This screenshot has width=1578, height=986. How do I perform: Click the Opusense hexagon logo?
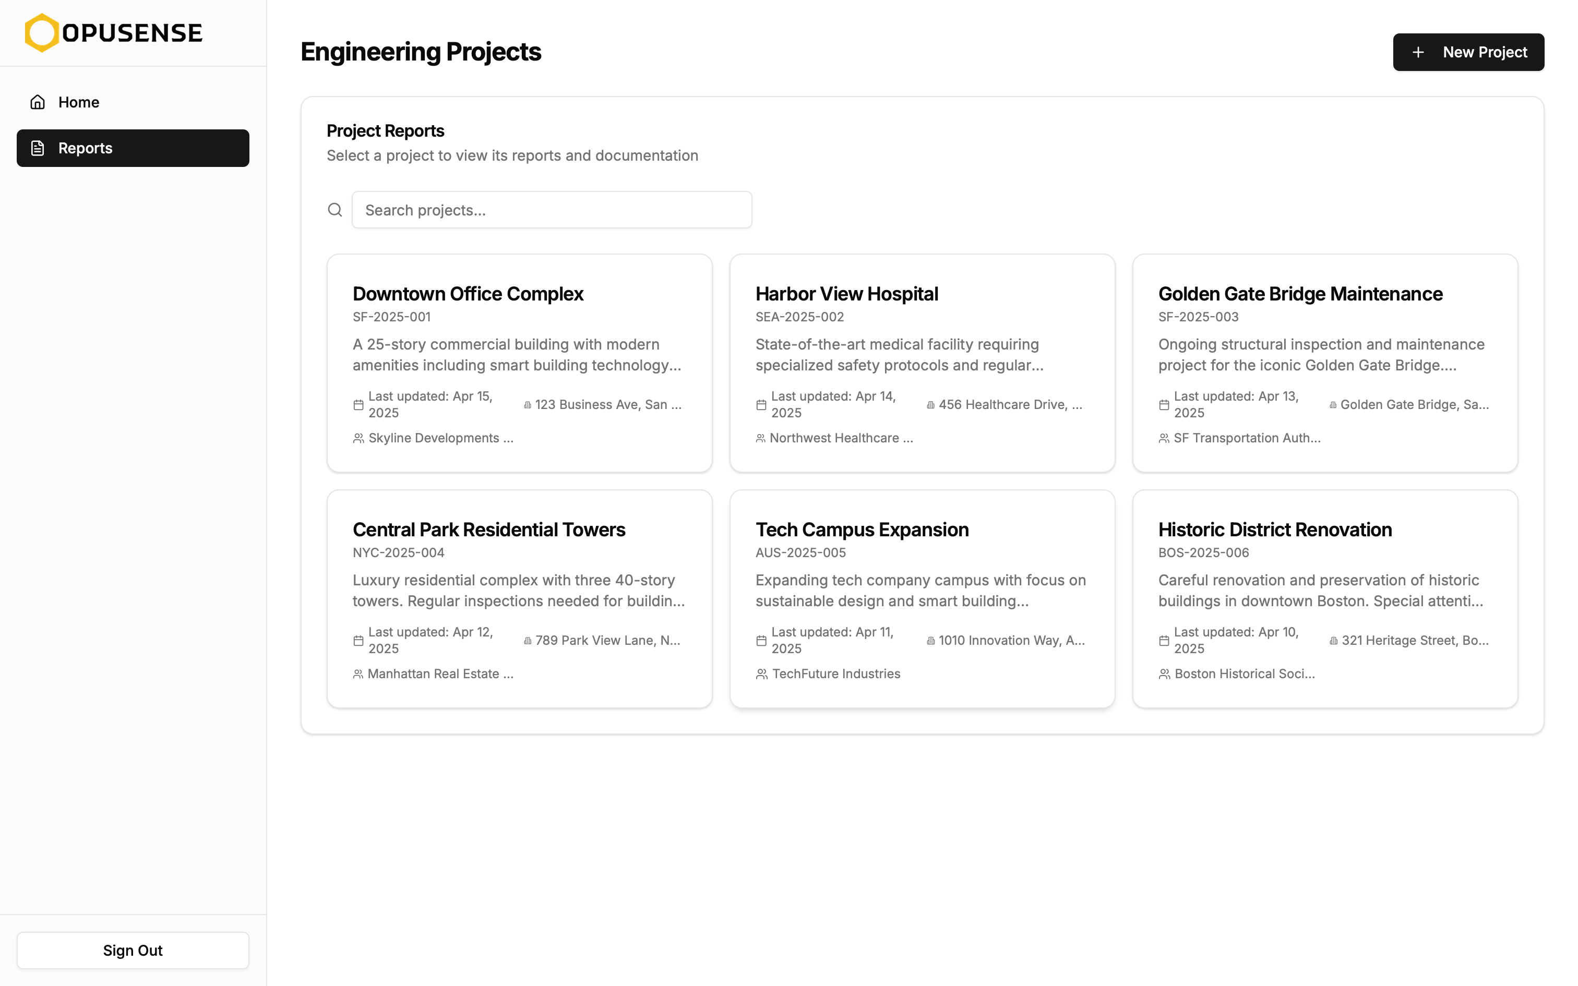(x=42, y=32)
